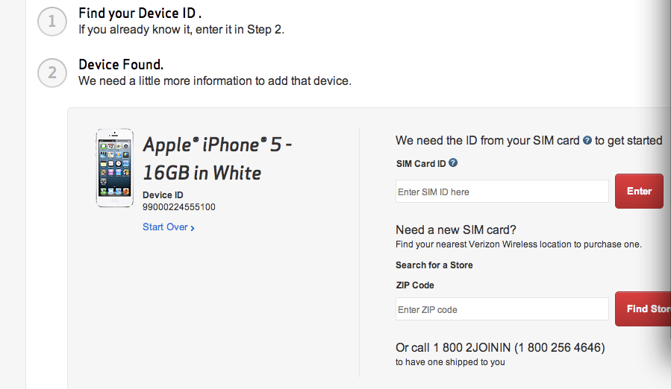The width and height of the screenshot is (671, 389).
Task: Click the 'Search for a Store' label
Action: tap(434, 265)
